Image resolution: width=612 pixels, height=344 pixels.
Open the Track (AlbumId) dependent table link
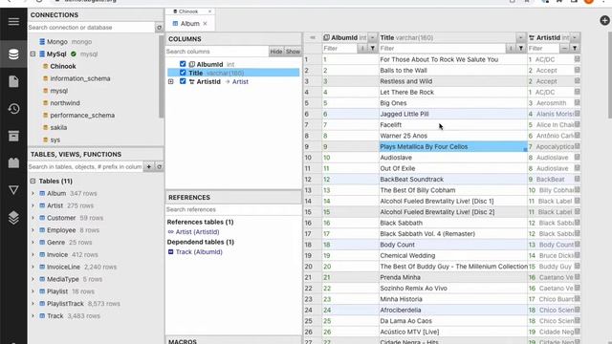(x=199, y=252)
